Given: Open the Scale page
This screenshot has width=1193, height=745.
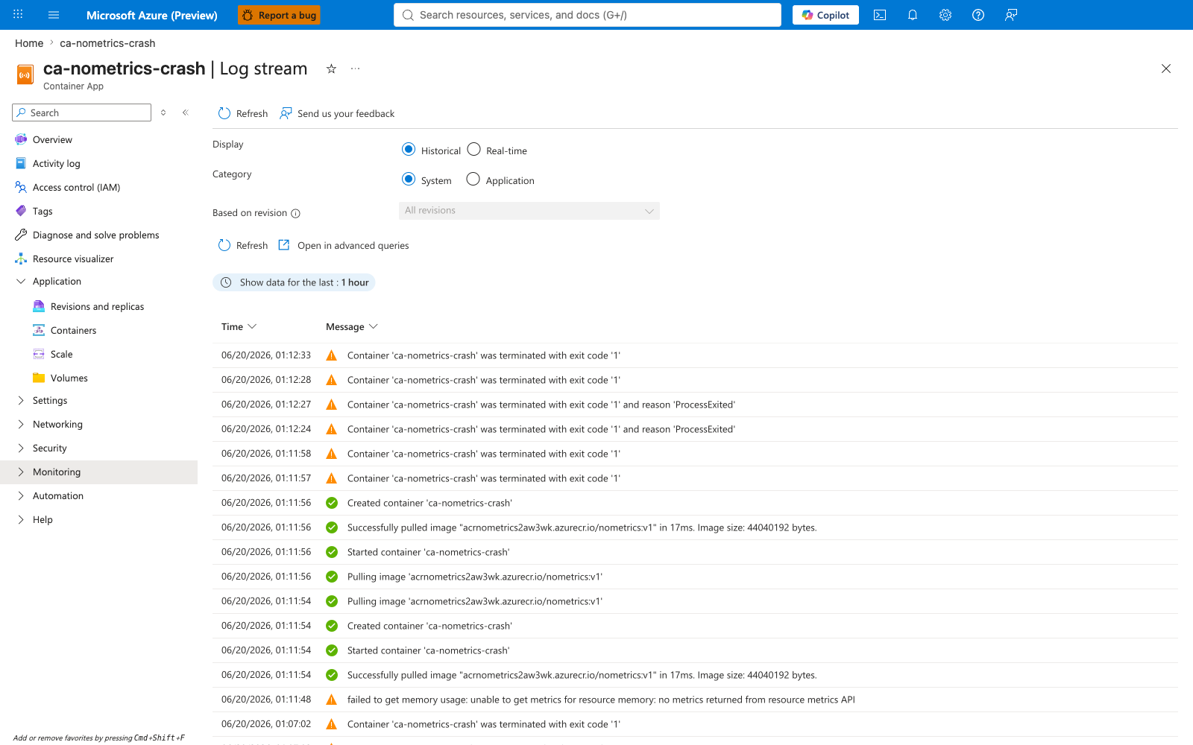Looking at the screenshot, I should pos(61,354).
